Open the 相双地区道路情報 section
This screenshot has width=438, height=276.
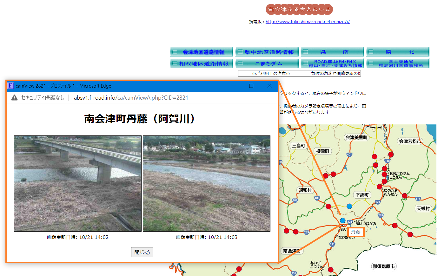202,63
